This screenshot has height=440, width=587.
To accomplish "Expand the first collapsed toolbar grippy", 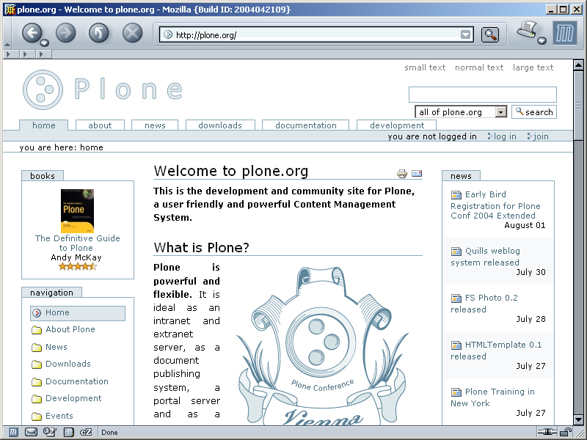I will click(x=9, y=54).
